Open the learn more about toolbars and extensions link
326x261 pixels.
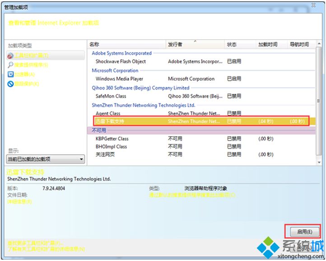click(x=46, y=249)
